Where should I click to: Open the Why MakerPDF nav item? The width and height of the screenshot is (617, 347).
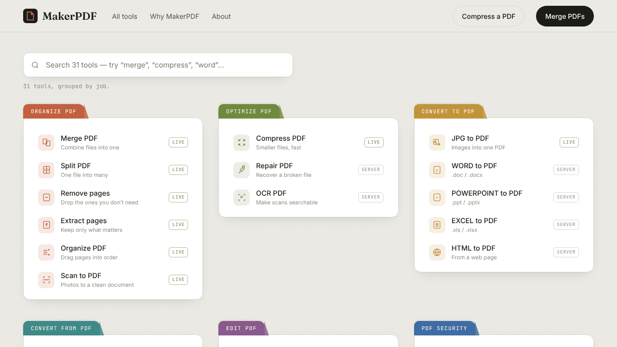click(174, 16)
